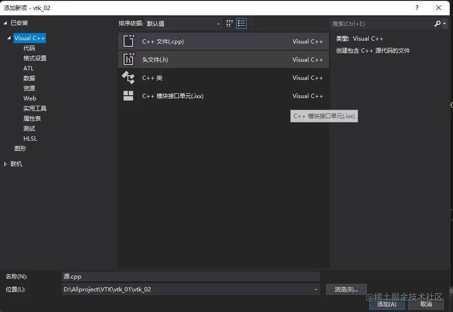Select the 代码 category
This screenshot has width=453, height=312.
[x=29, y=48]
